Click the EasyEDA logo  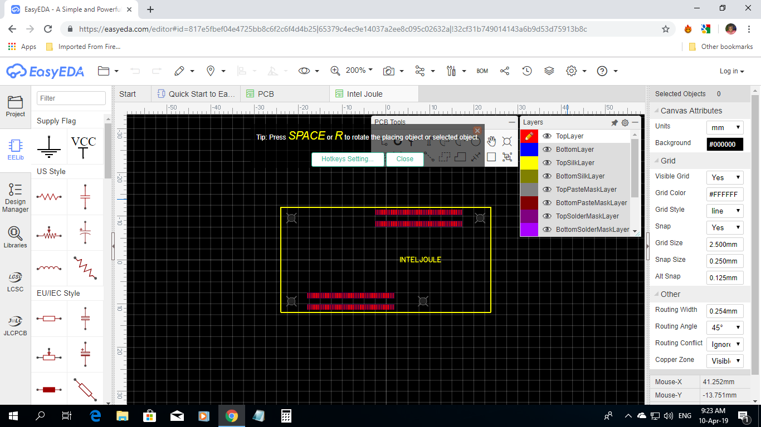45,71
